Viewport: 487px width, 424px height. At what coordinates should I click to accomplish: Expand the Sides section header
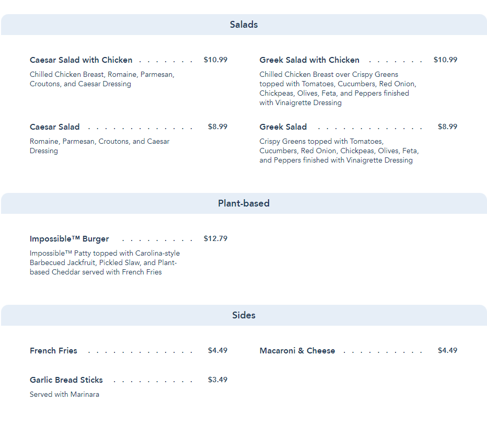(x=243, y=315)
